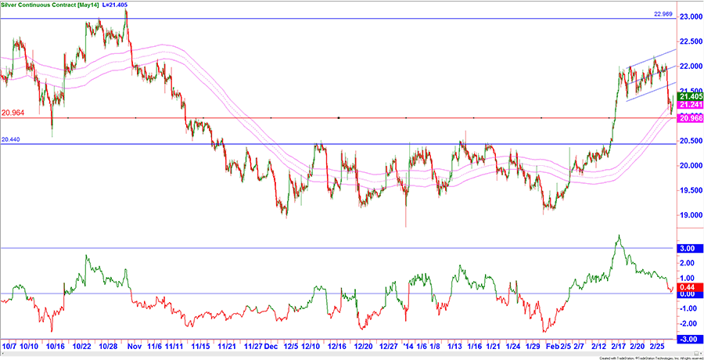Viewport: 704px width, 360px height.
Task: Select the 2/25 date on time axis
Action: pos(658,345)
